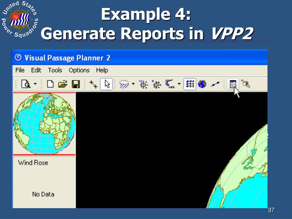This screenshot has width=292, height=219.
Task: Click the wind rose W icon
Action: click(143, 84)
